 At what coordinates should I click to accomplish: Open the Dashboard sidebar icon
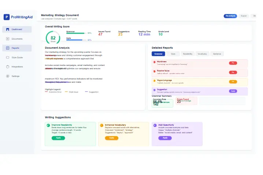coord(8,29)
